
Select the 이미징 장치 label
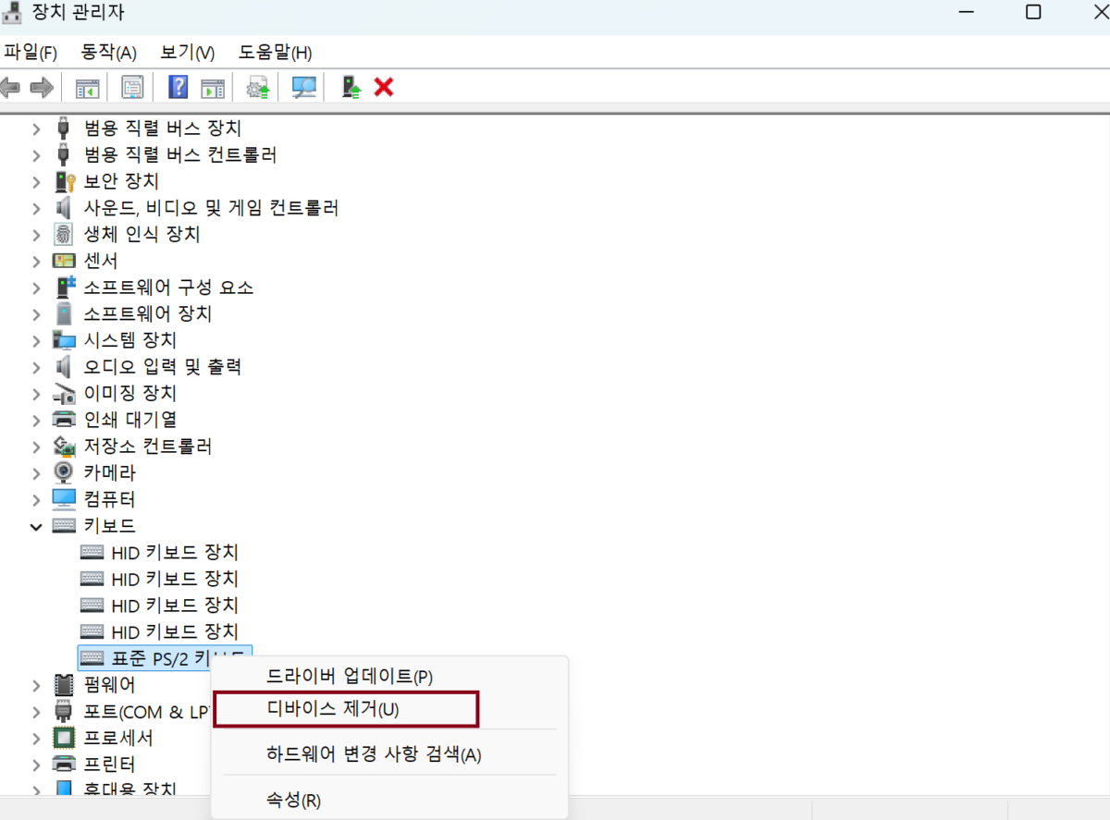[x=130, y=393]
